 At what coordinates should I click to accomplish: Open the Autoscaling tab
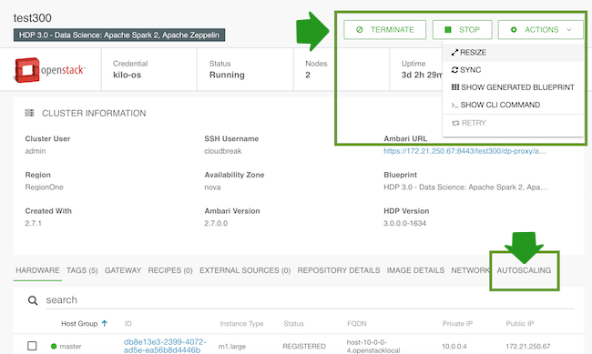pyautogui.click(x=524, y=270)
